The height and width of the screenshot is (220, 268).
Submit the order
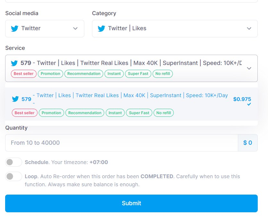pos(131,203)
